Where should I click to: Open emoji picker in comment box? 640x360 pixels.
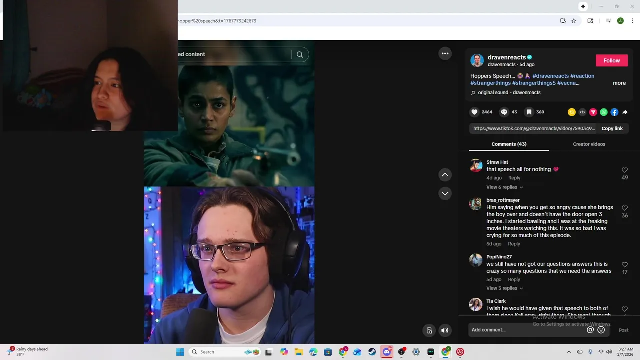point(601,330)
